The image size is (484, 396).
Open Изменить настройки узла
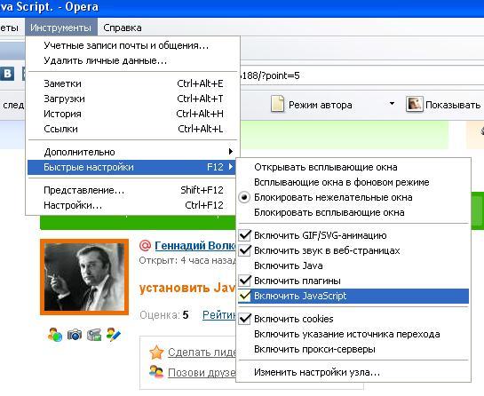click(x=353, y=372)
